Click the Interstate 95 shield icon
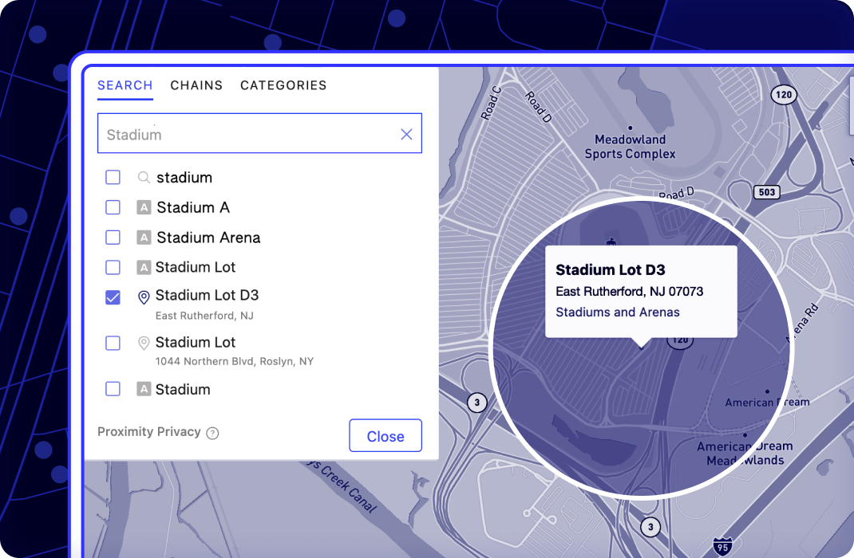 pyautogui.click(x=723, y=546)
